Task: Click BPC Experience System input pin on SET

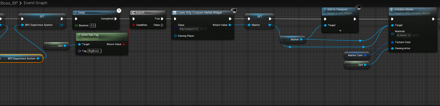Action: click(x=23, y=25)
